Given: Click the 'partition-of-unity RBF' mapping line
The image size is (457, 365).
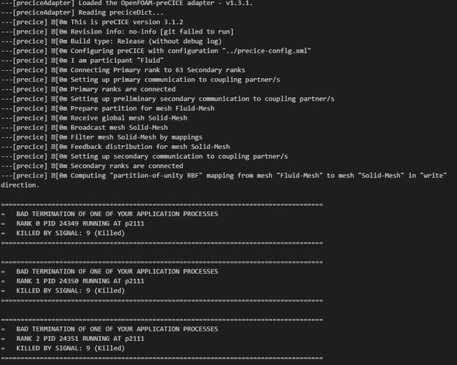Looking at the screenshot, I should [224, 180].
